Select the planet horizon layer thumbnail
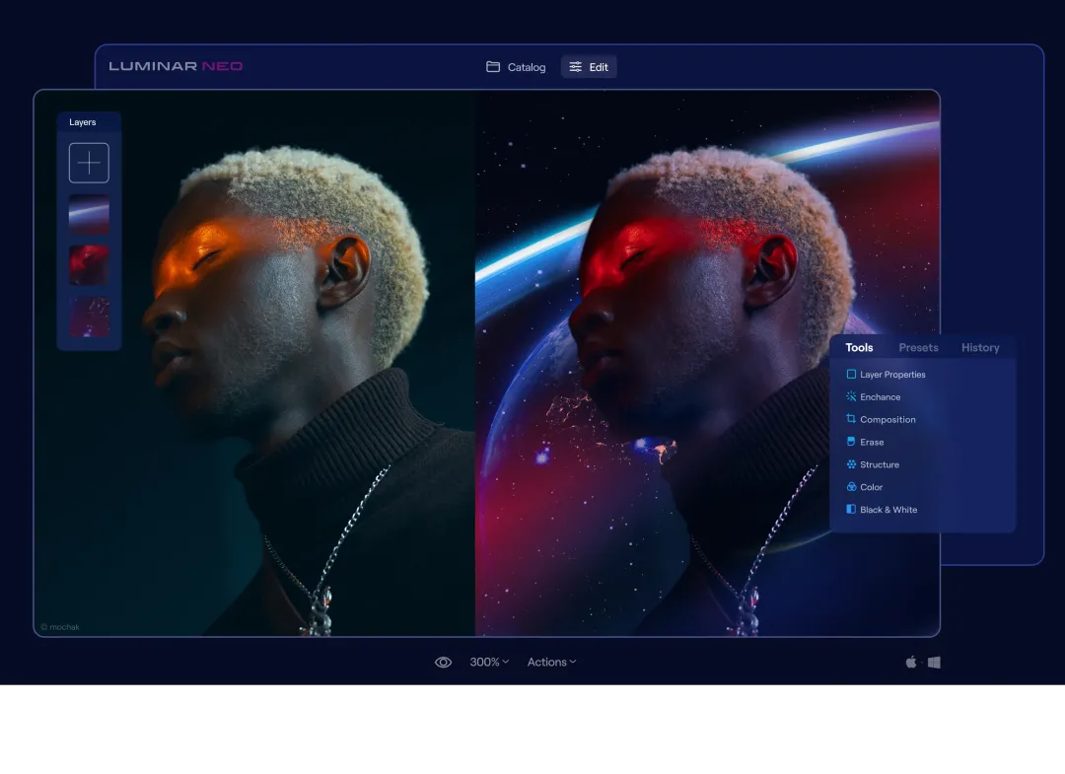The width and height of the screenshot is (1065, 774). 89,215
